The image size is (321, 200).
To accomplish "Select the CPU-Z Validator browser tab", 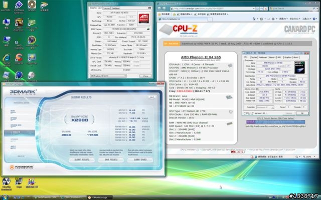I will coord(182,19).
